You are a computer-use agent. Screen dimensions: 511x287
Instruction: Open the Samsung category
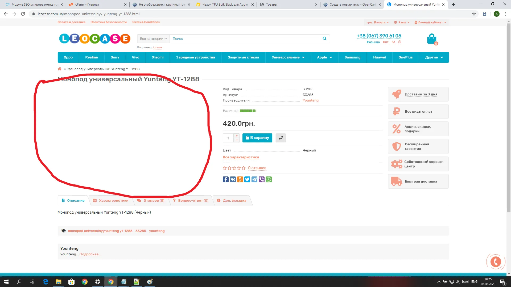[x=352, y=57]
